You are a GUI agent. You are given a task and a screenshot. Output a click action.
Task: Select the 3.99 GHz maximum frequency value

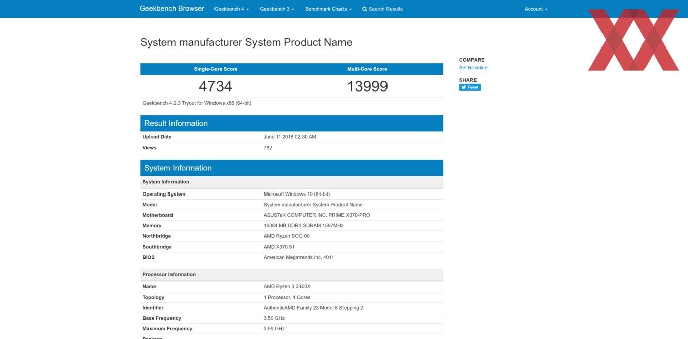point(274,329)
